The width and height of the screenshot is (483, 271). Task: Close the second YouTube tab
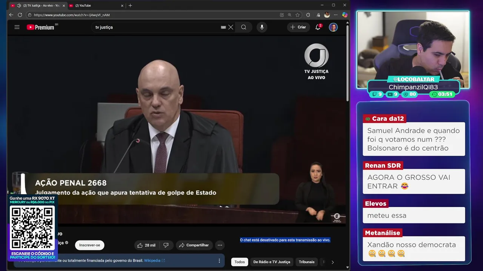point(122,6)
